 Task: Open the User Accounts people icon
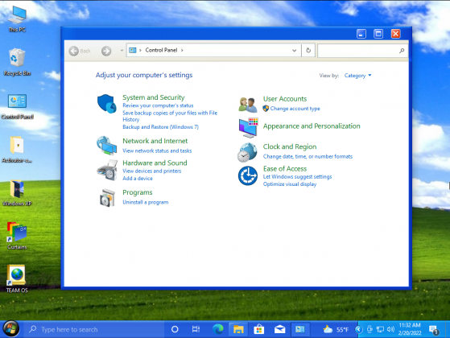click(247, 105)
